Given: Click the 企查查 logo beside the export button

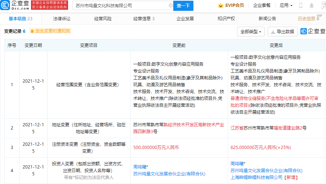Looking at the screenshot, I should [x=313, y=31].
